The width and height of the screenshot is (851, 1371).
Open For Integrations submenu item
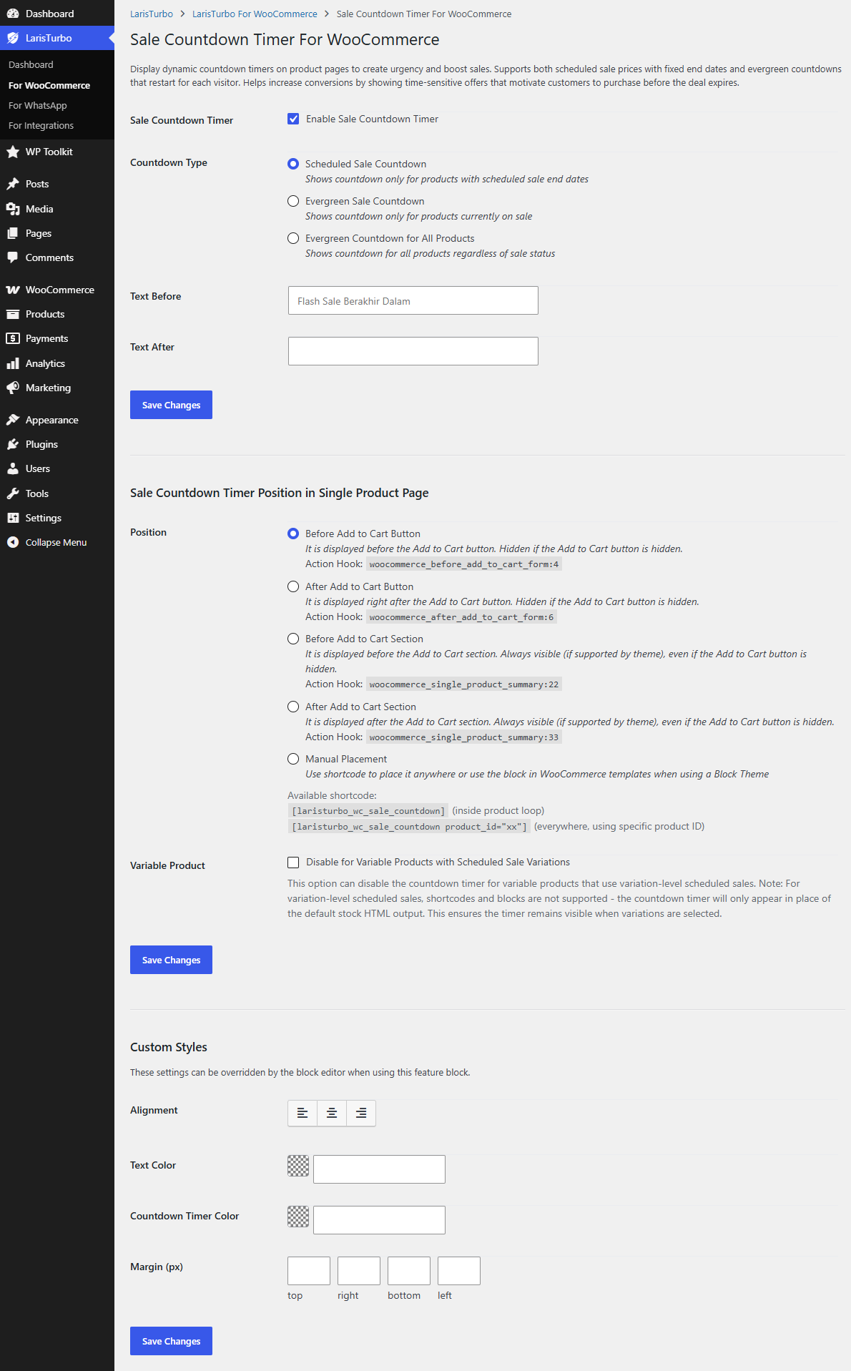click(x=41, y=125)
